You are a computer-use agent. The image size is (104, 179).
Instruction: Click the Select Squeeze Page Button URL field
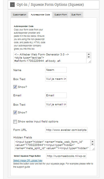pyautogui.click(x=66, y=156)
